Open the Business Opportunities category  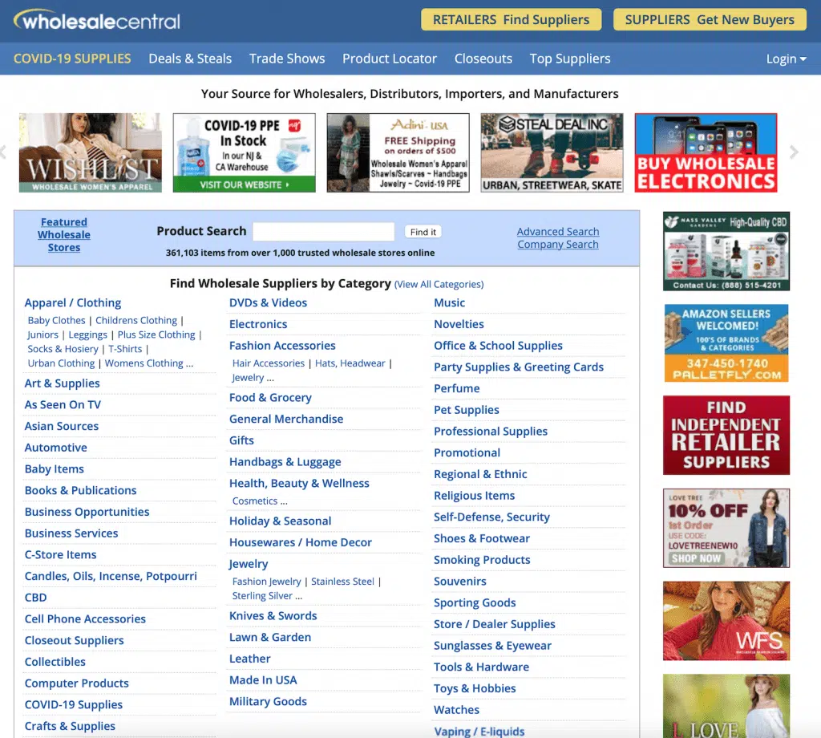[x=87, y=513]
